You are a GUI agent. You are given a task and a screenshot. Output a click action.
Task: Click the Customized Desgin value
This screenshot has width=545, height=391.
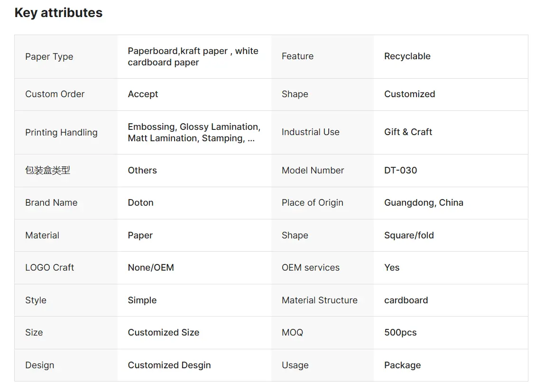tap(169, 365)
